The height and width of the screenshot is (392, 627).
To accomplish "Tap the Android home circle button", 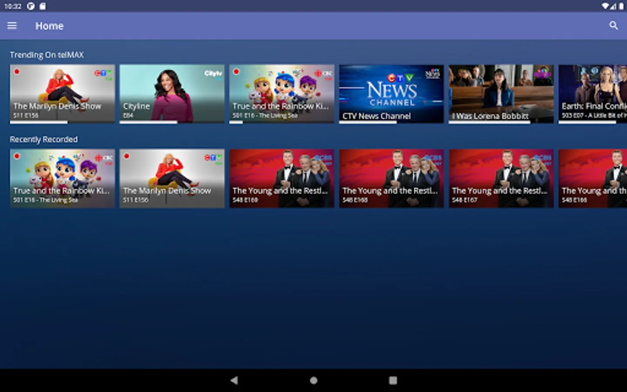I will pyautogui.click(x=313, y=380).
